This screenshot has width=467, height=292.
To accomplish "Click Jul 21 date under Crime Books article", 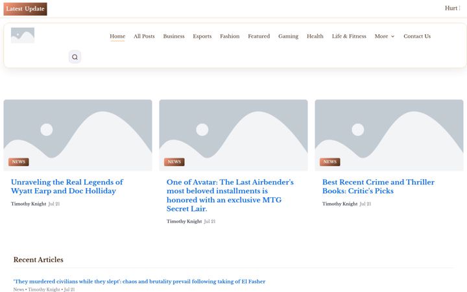I will pyautogui.click(x=365, y=204).
